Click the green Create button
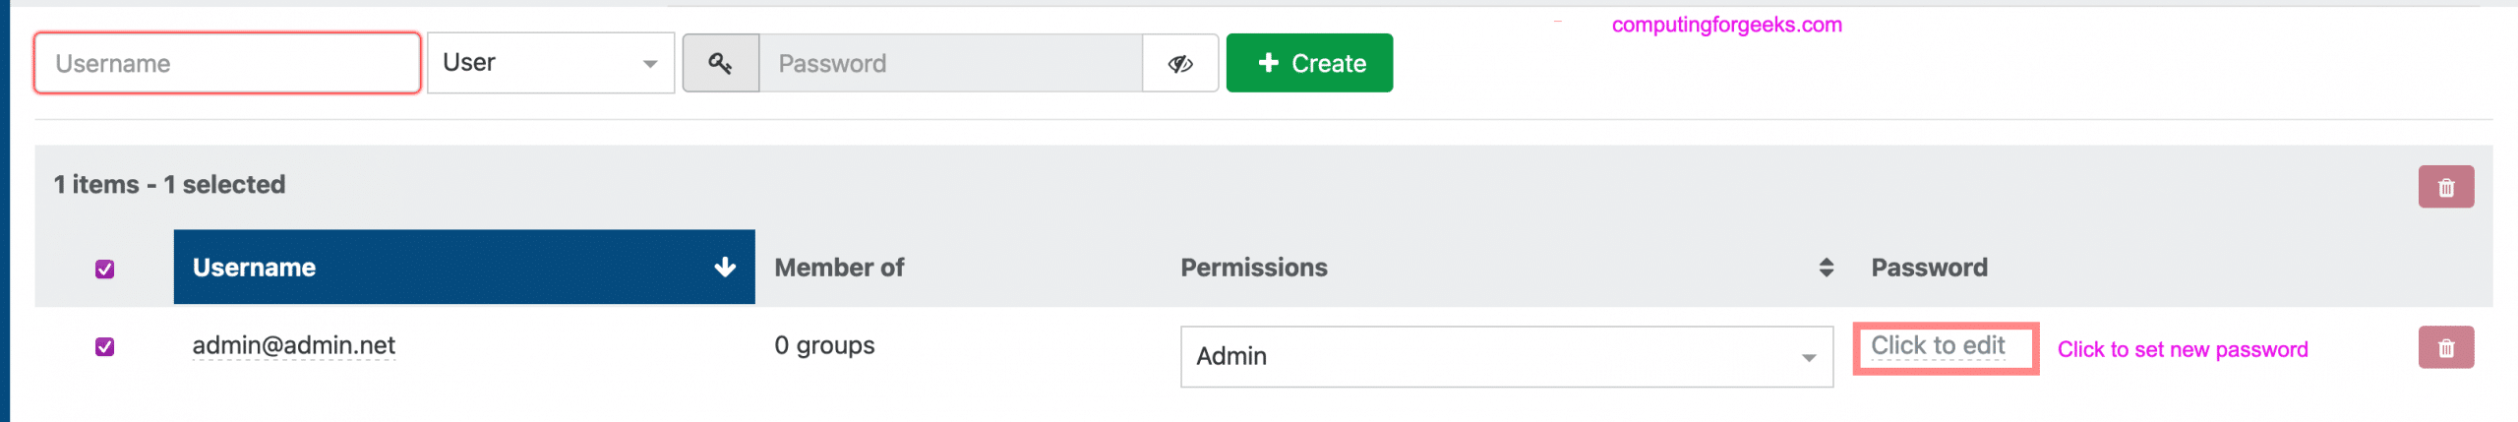This screenshot has height=422, width=2518. pyautogui.click(x=1309, y=63)
